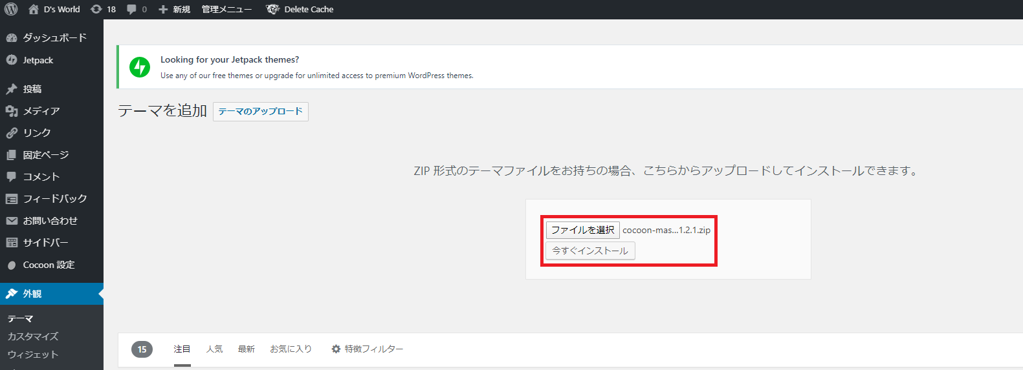Open the カスタマイズ submenu link
Screen dimensions: 1023x370
[x=33, y=336]
